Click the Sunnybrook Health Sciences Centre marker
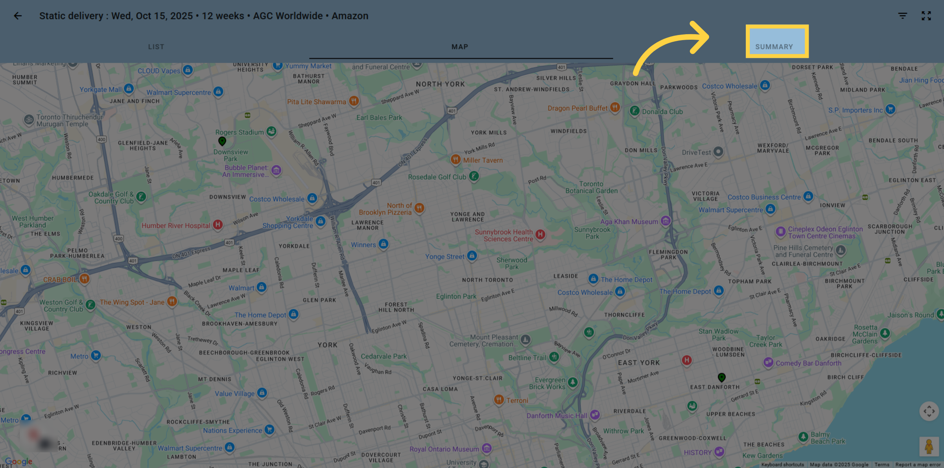The height and width of the screenshot is (468, 944). [540, 235]
